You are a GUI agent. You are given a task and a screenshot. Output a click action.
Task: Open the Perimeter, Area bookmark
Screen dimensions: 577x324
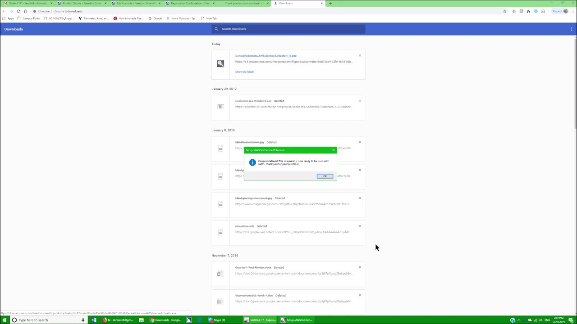[94, 18]
